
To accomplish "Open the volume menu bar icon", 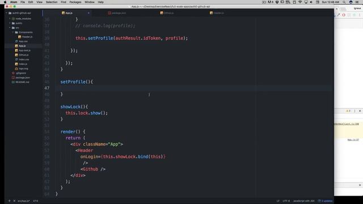I will click(311, 2).
